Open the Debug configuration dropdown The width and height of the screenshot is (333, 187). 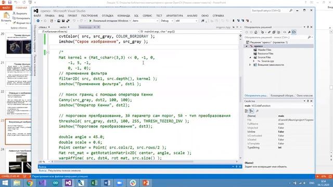click(x=167, y=21)
